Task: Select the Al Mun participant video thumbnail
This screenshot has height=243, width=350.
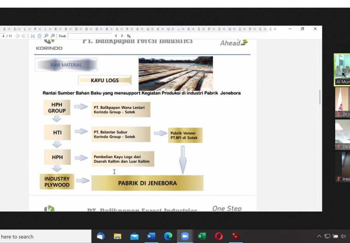Action: pos(342,70)
